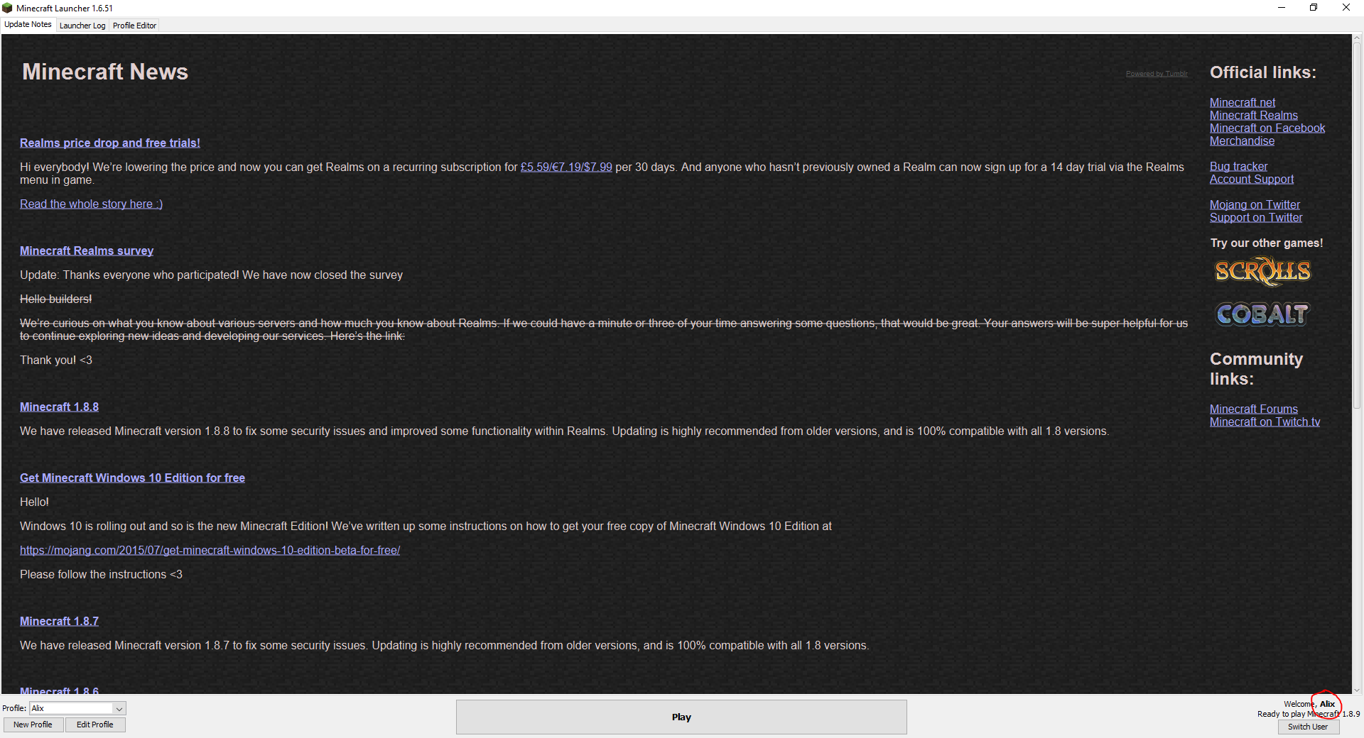Open the Bug tracker link
The height and width of the screenshot is (738, 1364).
[x=1238, y=165]
